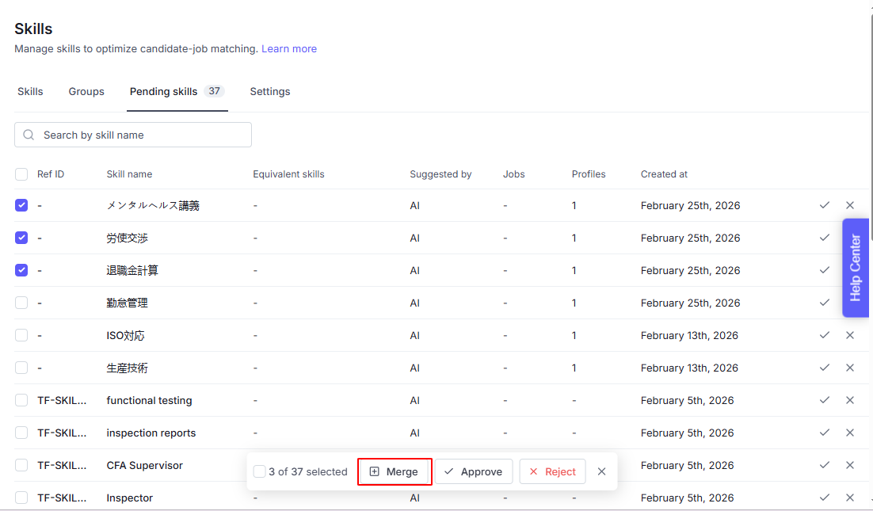The image size is (873, 511).
Task: Check the 勤怠管理 row checkbox
Action: [21, 303]
